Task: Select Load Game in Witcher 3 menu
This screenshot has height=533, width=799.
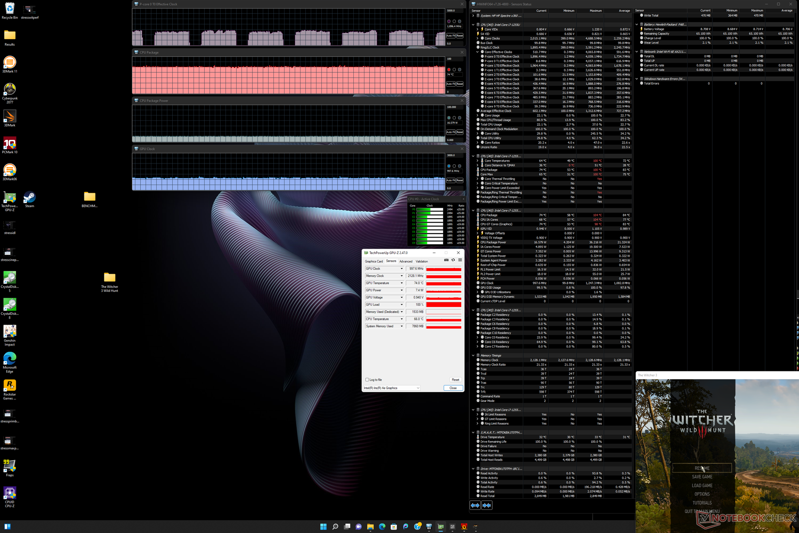Action: pyautogui.click(x=702, y=485)
